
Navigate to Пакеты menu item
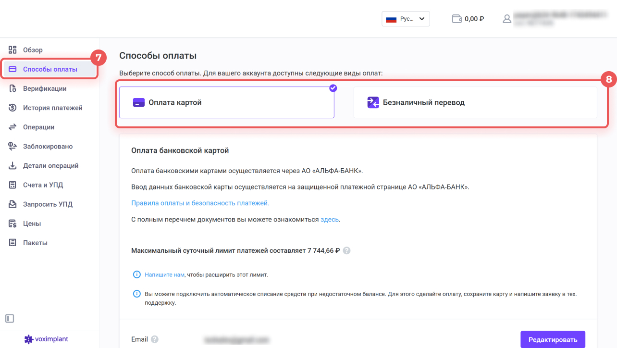[35, 243]
